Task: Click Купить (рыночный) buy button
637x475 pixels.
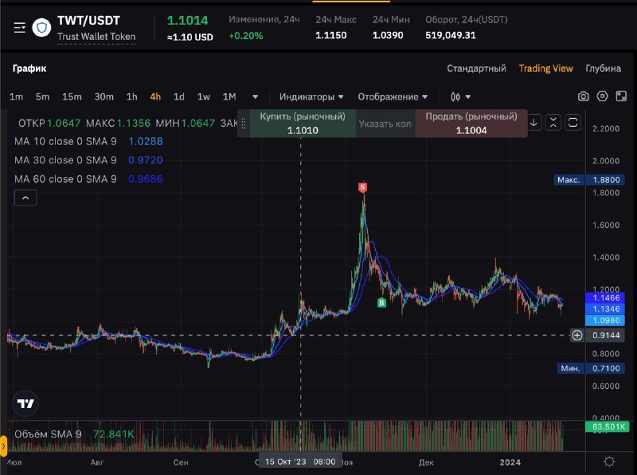Action: 303,124
